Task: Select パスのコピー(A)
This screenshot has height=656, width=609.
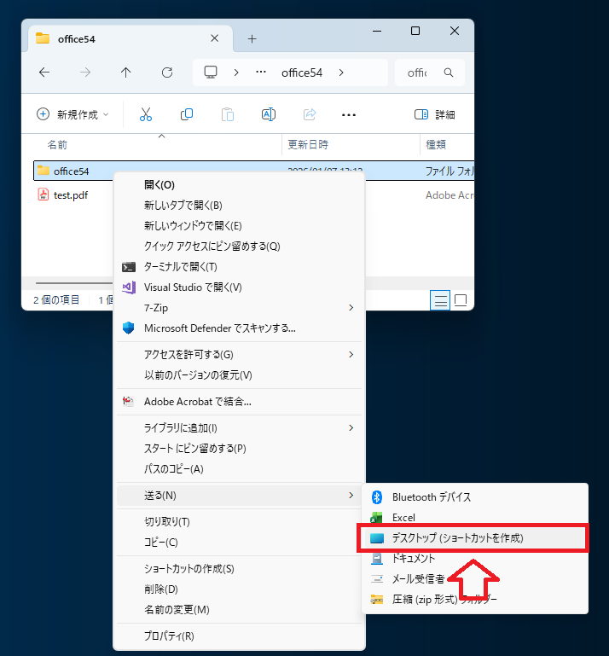Action: [x=239, y=468]
